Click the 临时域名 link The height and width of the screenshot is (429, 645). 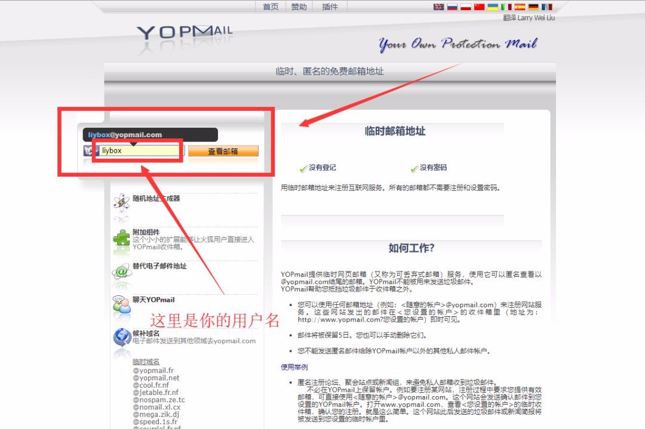(145, 362)
